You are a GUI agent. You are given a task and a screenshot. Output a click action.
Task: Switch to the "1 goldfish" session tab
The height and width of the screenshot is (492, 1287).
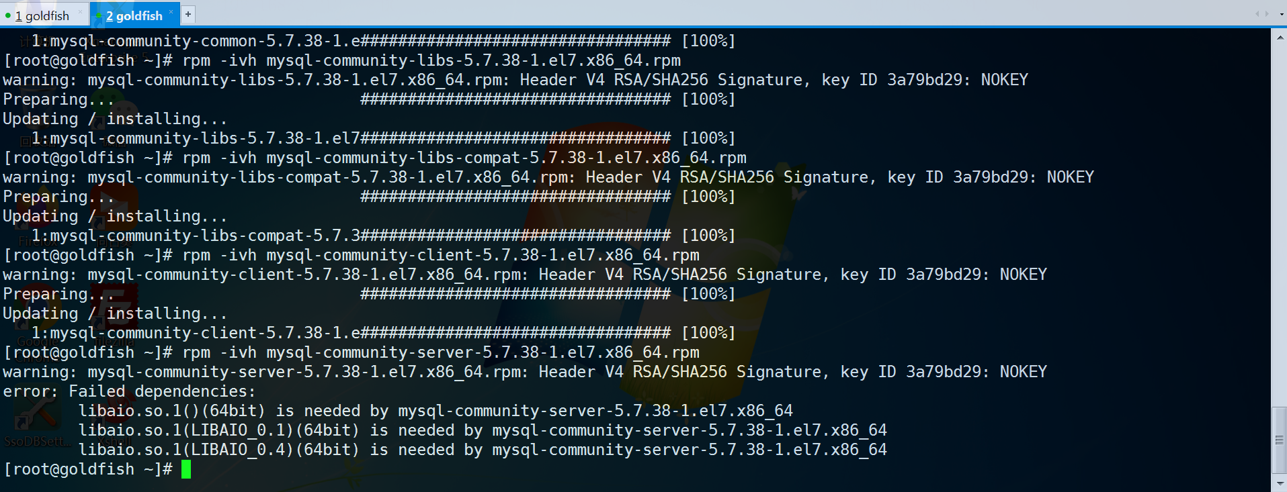(x=42, y=16)
